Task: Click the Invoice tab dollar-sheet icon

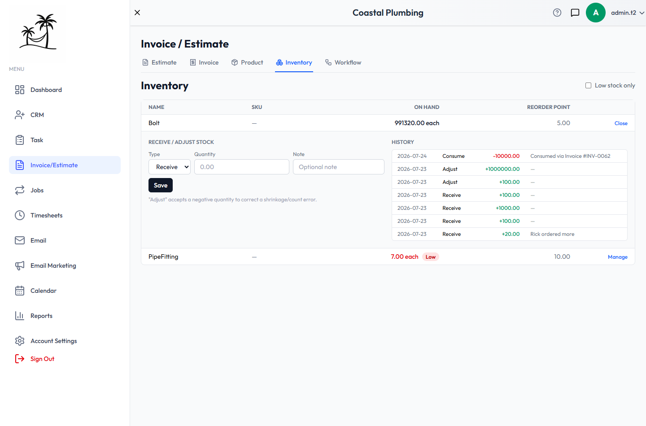Action: coord(193,62)
